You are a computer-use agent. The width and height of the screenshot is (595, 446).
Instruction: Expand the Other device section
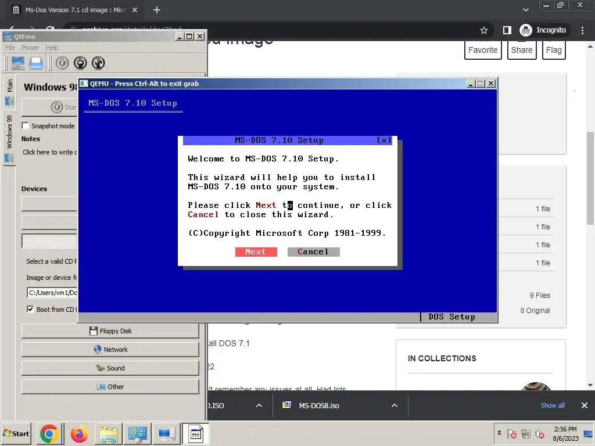pos(110,386)
